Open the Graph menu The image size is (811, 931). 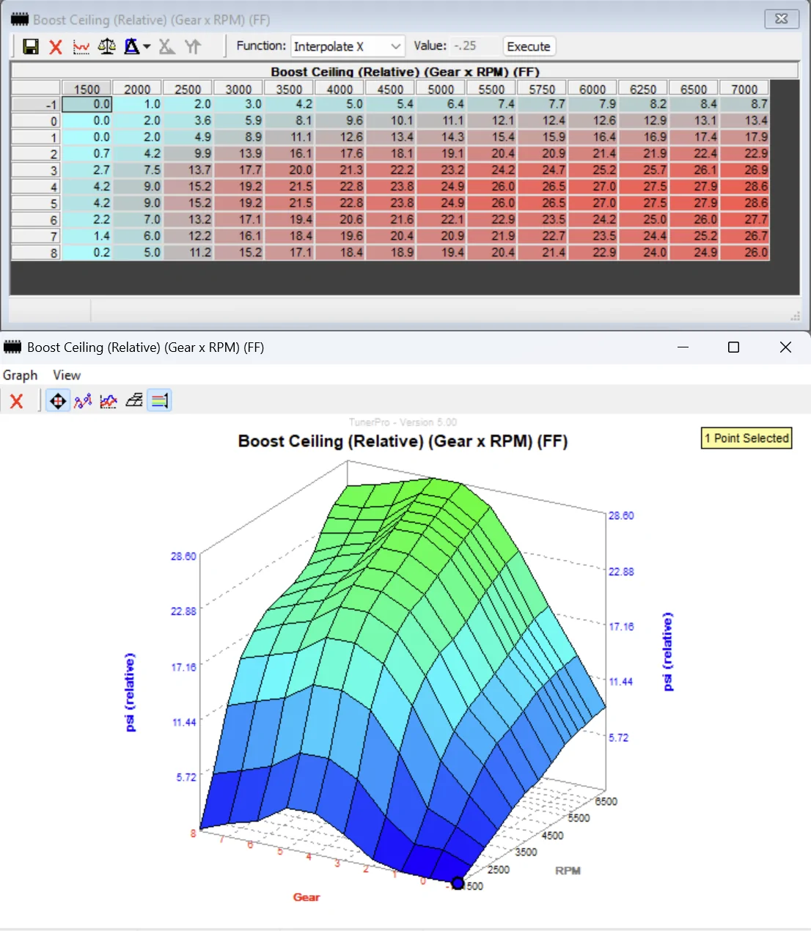point(21,375)
